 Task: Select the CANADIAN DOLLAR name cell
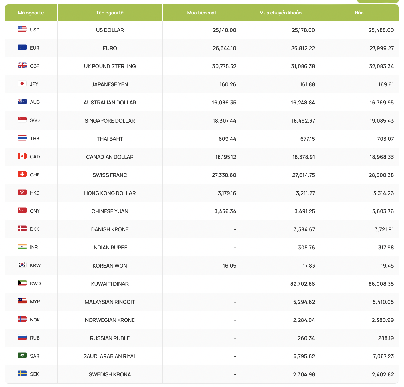110,157
